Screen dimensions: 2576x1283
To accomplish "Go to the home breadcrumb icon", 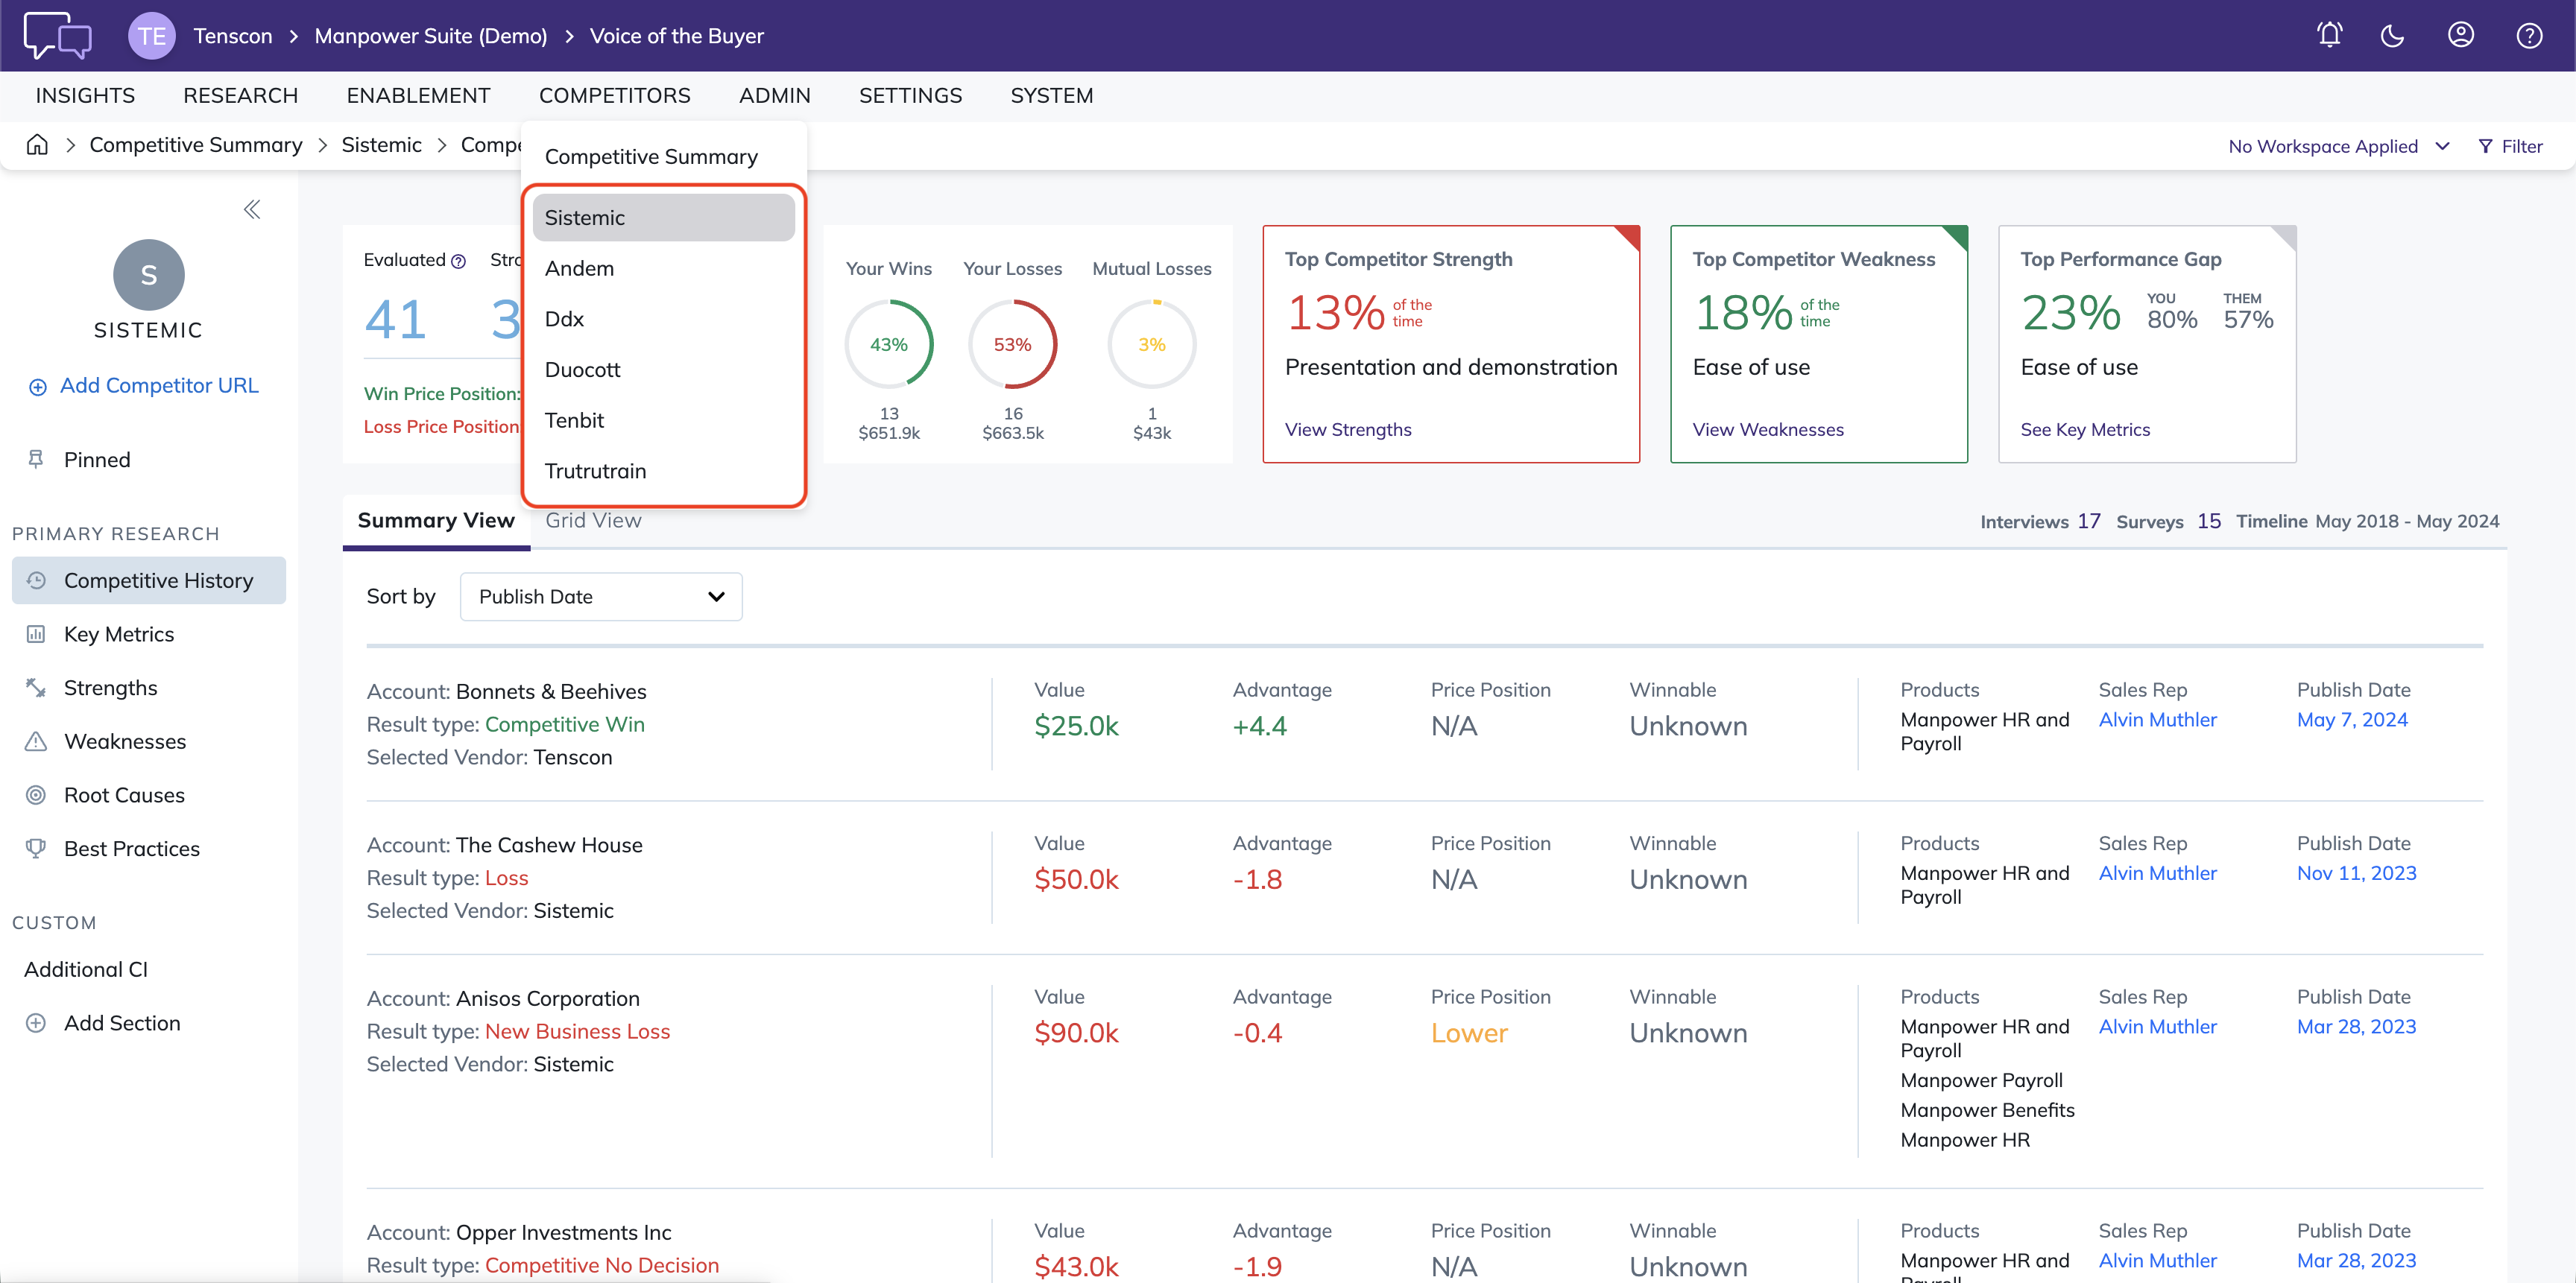I will pos(37,145).
